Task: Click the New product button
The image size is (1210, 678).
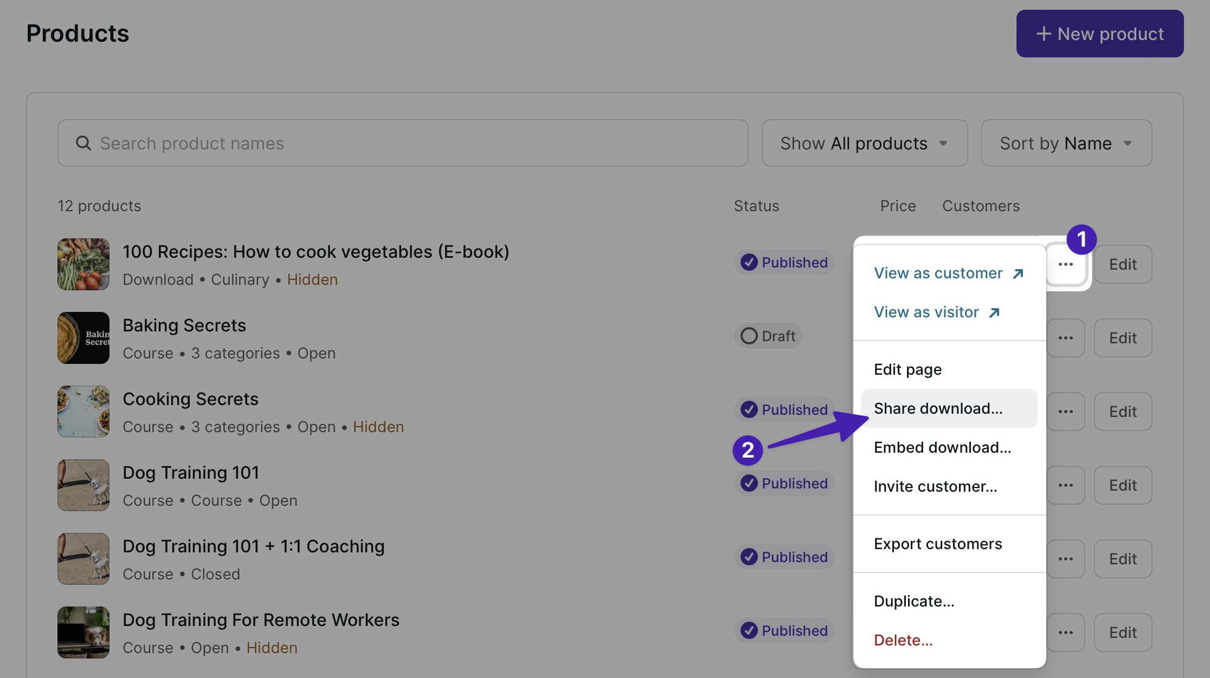Action: pos(1099,34)
